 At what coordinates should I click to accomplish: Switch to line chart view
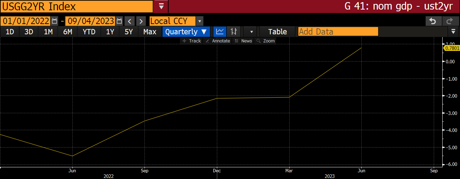[x=220, y=31]
